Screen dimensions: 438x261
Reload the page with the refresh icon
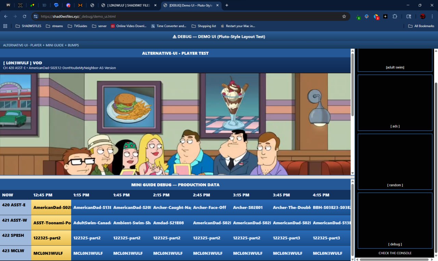(24, 16)
